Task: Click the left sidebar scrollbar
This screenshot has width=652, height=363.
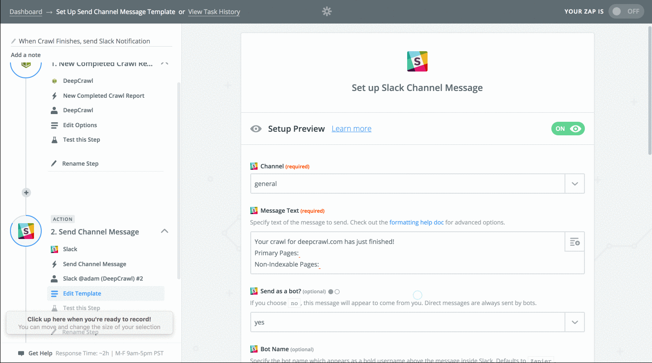Action: click(179, 181)
